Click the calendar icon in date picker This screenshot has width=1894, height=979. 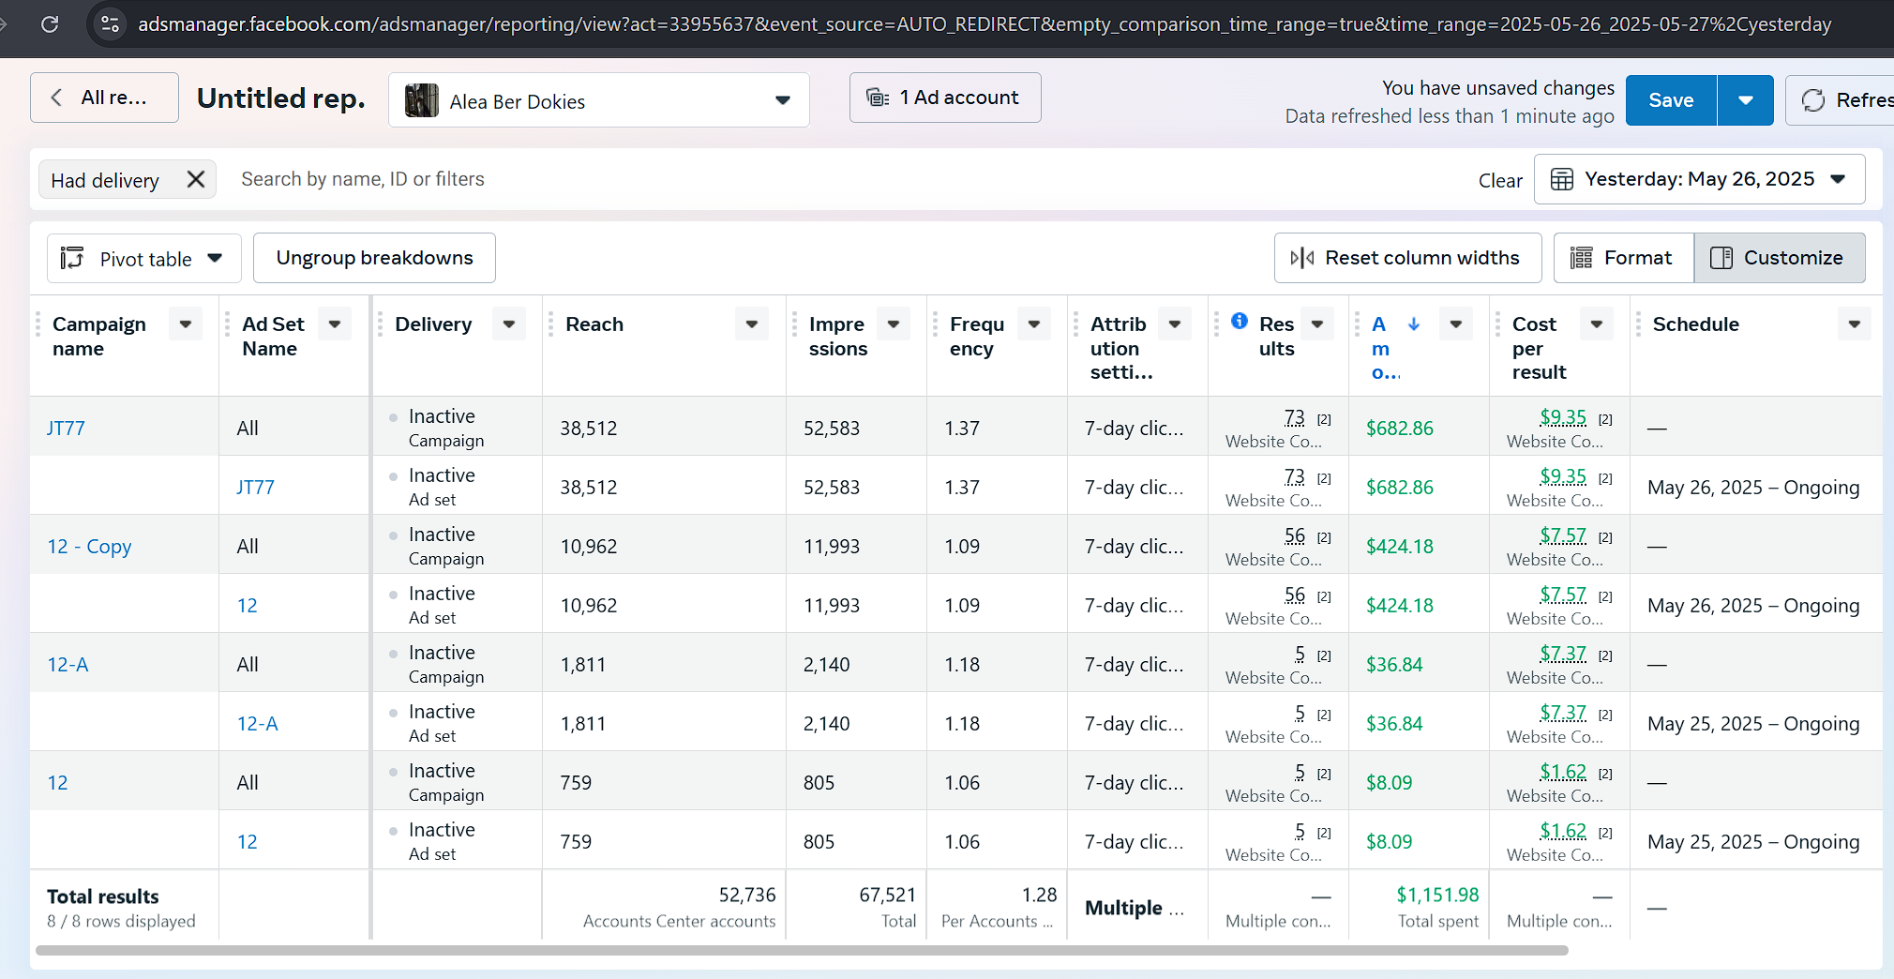click(1562, 179)
